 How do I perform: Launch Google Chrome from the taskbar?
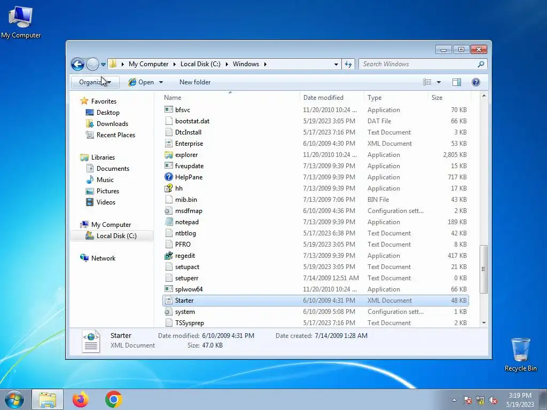click(x=114, y=399)
